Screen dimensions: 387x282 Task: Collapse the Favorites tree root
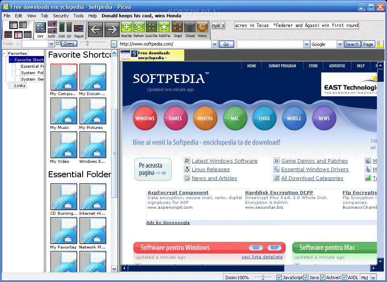[x=4, y=53]
